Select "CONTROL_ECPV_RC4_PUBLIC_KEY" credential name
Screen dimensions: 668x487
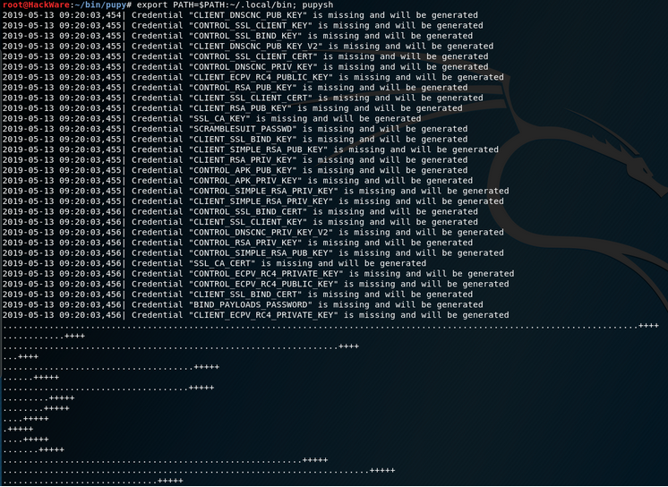click(263, 284)
